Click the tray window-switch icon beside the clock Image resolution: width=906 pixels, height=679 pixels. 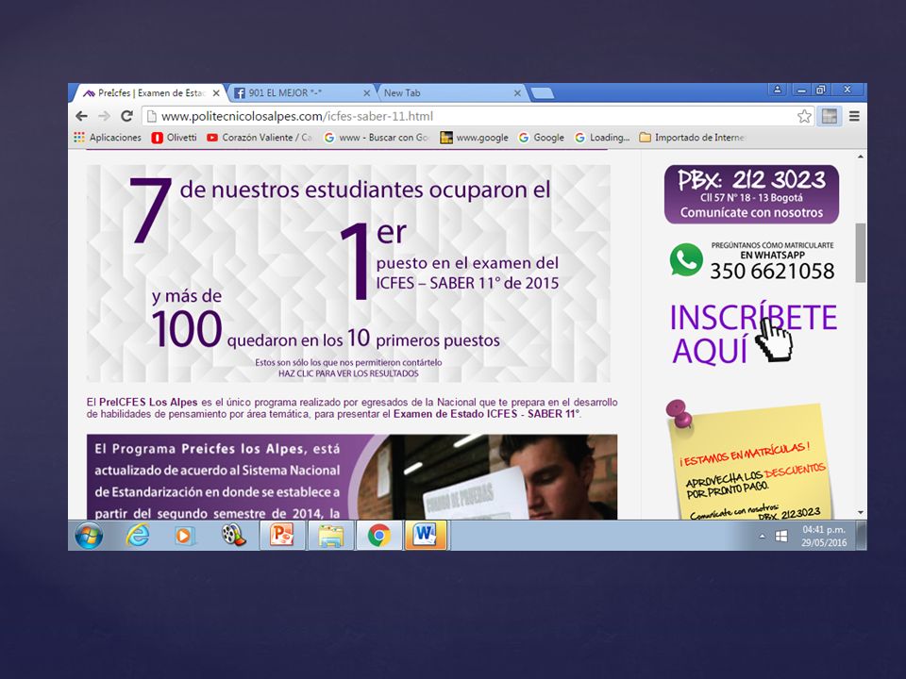780,537
